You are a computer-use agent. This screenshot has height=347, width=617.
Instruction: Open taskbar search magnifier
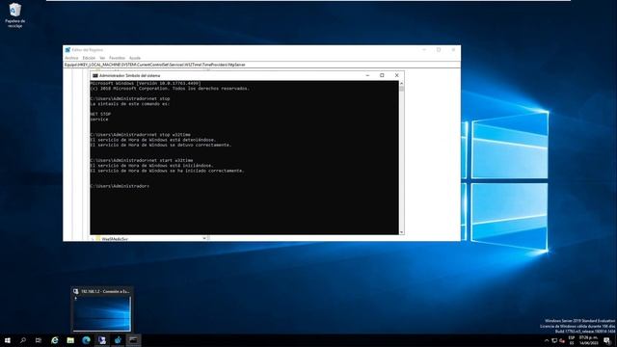(23, 340)
